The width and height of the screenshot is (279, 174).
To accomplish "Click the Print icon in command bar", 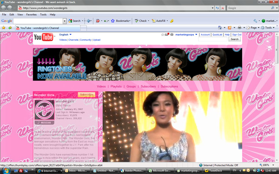I will pyautogui.click(x=239, y=27).
